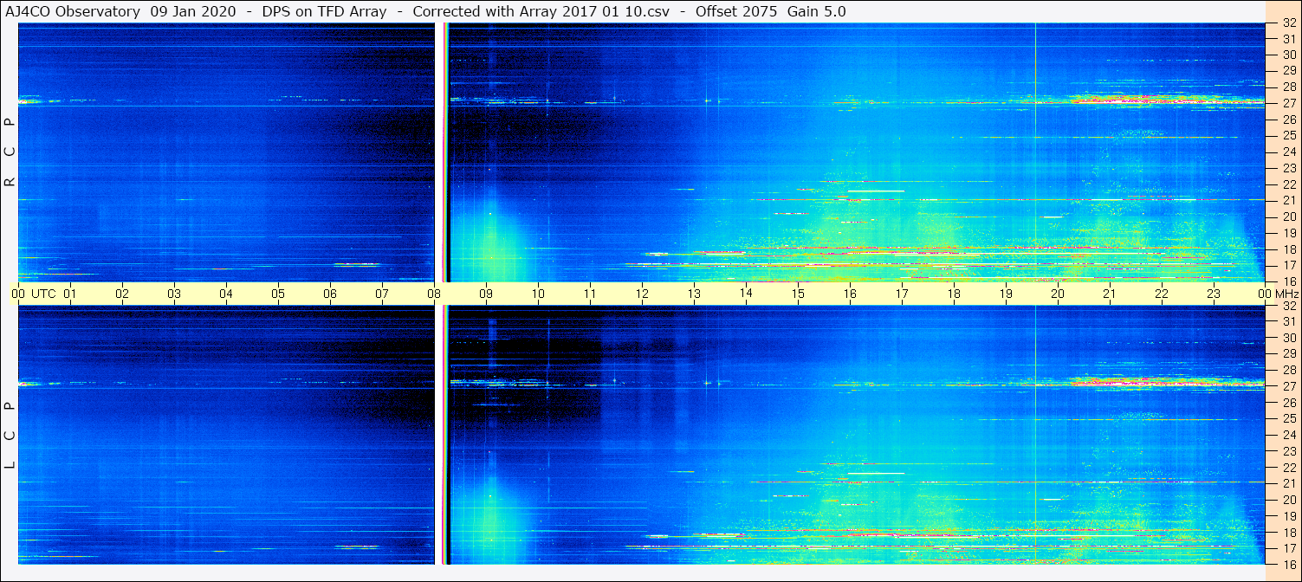Click the 27 MHz label on RCP scale

tap(1288, 103)
